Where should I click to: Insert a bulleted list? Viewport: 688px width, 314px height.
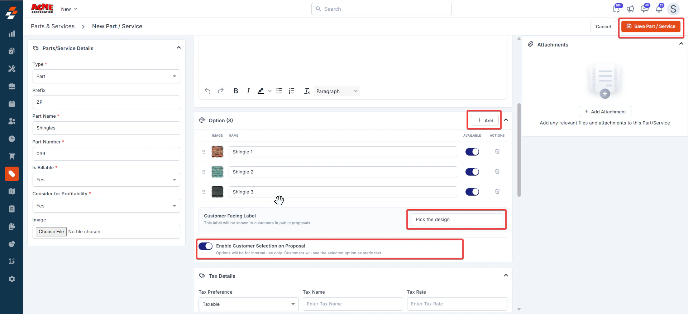coord(279,91)
